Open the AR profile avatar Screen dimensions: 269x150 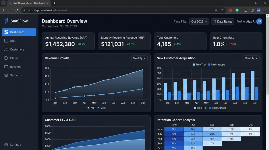(259, 22)
